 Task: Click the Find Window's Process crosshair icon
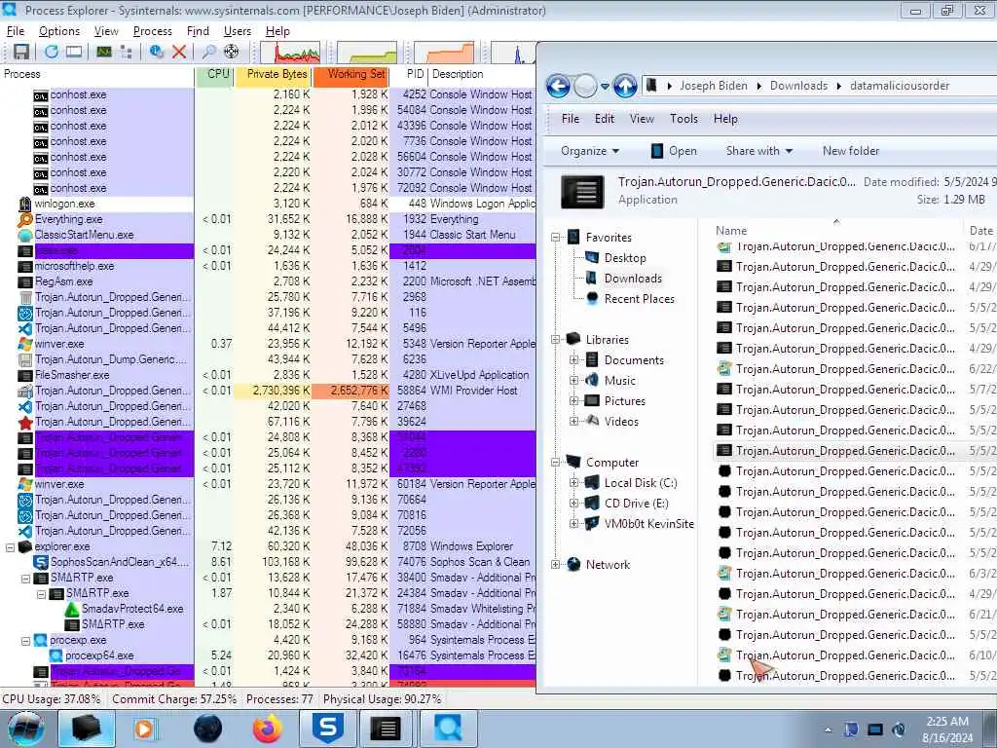[x=232, y=52]
